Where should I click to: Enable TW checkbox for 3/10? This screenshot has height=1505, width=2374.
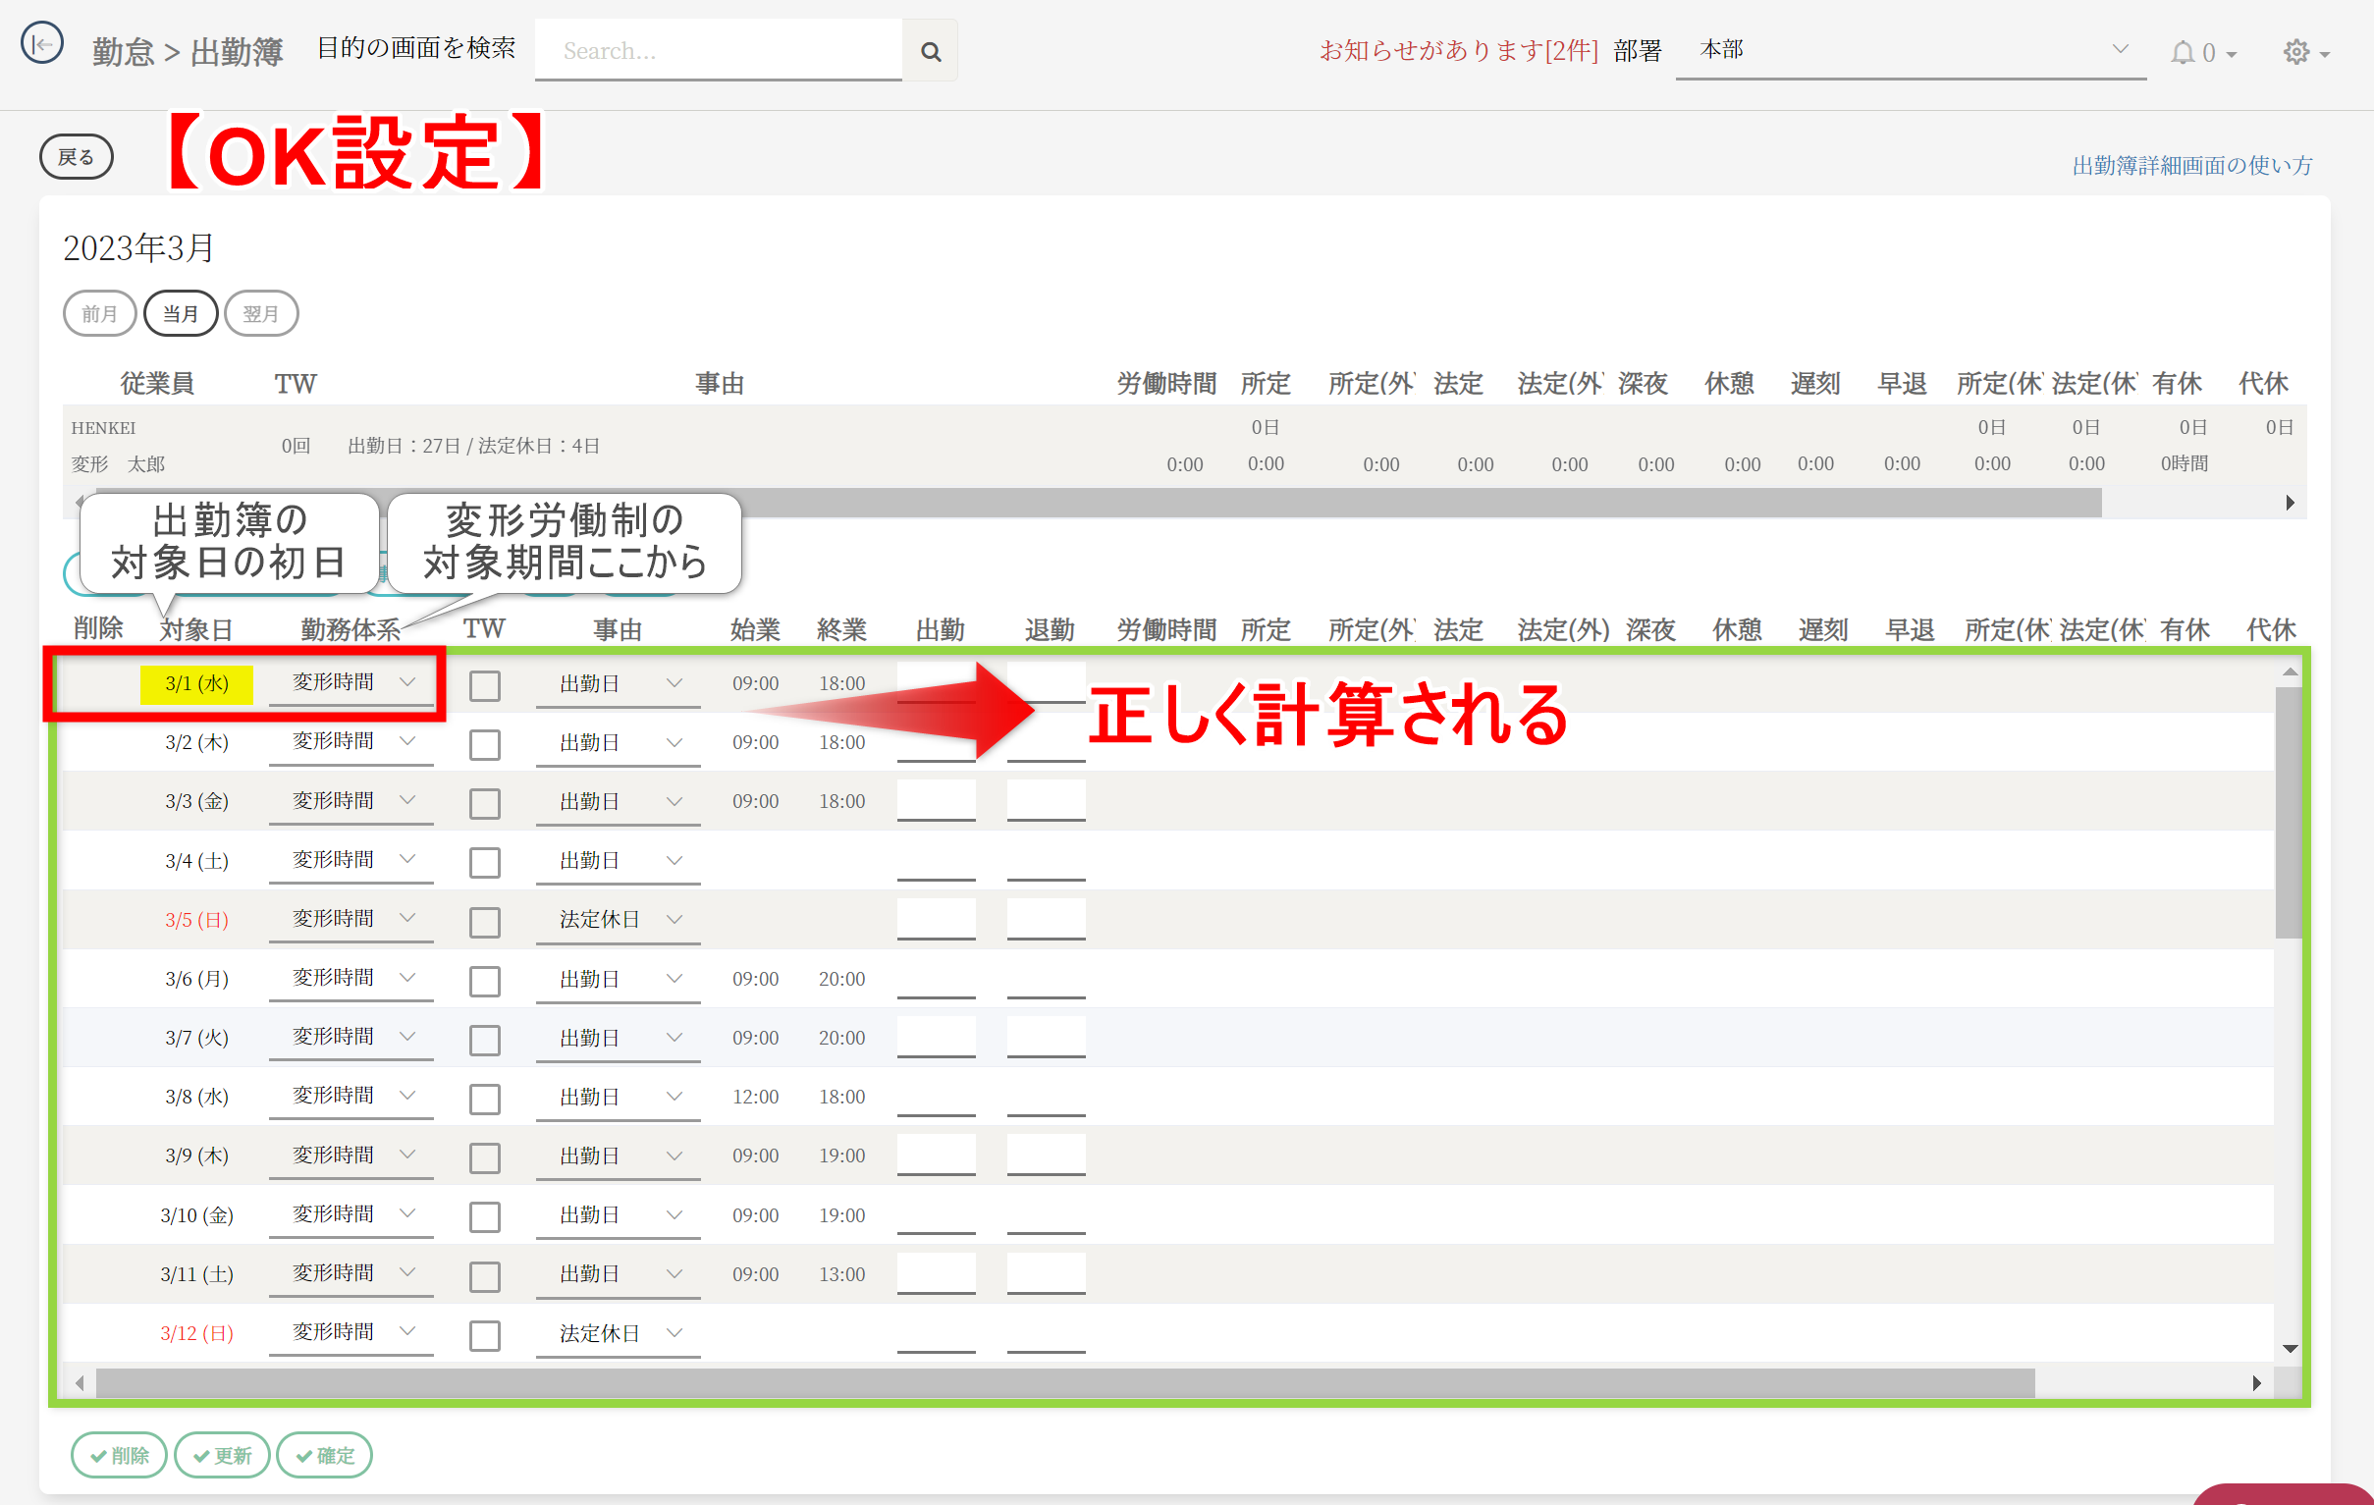click(484, 1216)
